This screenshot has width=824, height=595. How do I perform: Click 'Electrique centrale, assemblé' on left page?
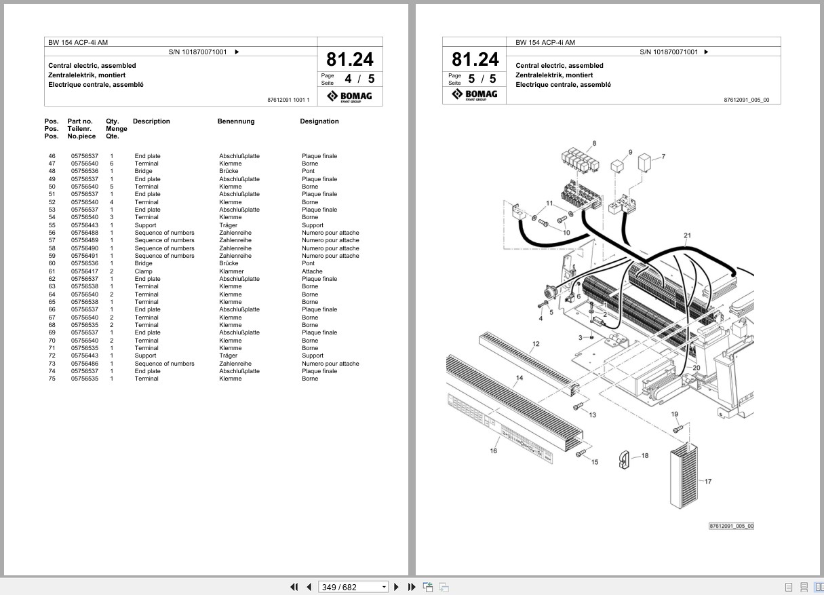tap(96, 85)
